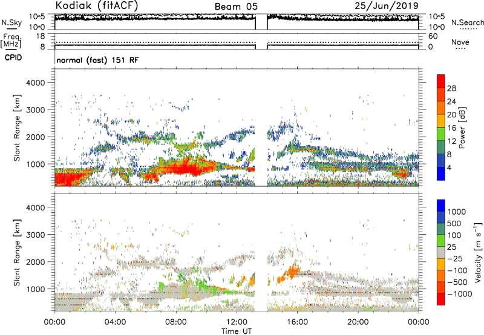Click the '4' Power colorbar label

tap(449, 167)
